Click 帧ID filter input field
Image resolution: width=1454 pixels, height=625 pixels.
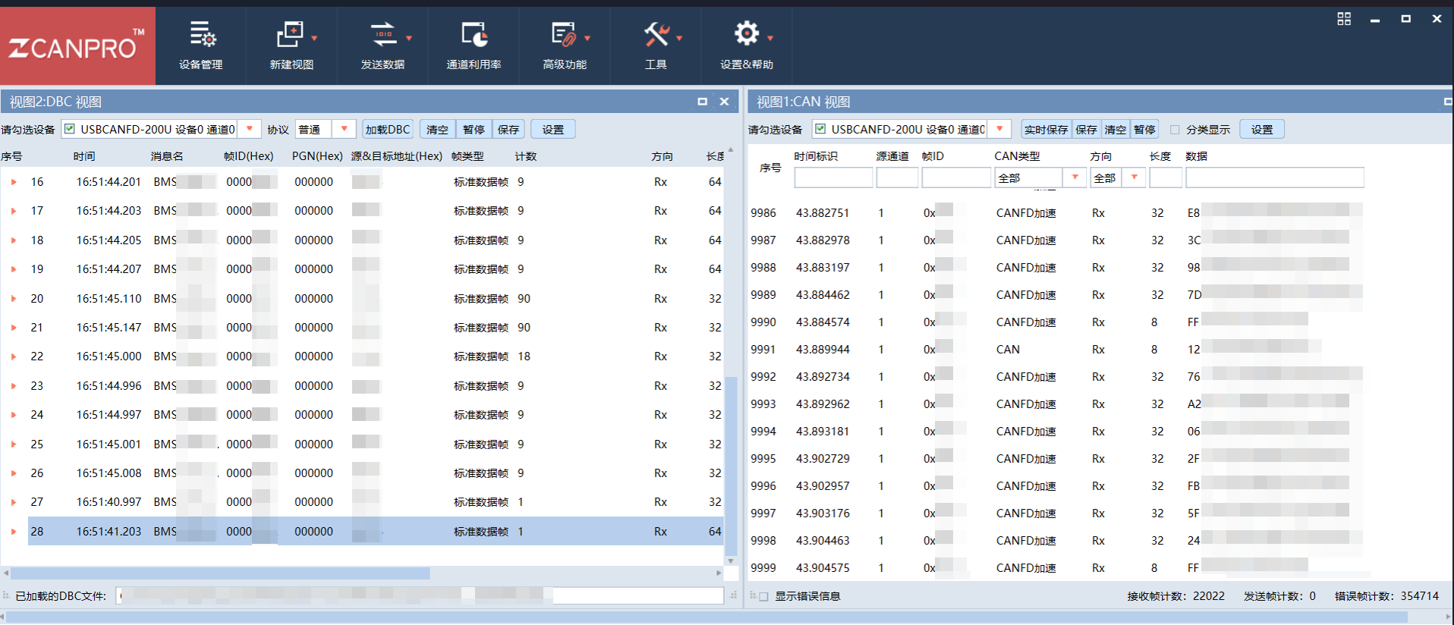pyautogui.click(x=956, y=177)
